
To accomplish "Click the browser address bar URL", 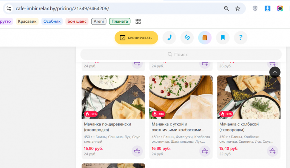I will pyautogui.click(x=62, y=9).
